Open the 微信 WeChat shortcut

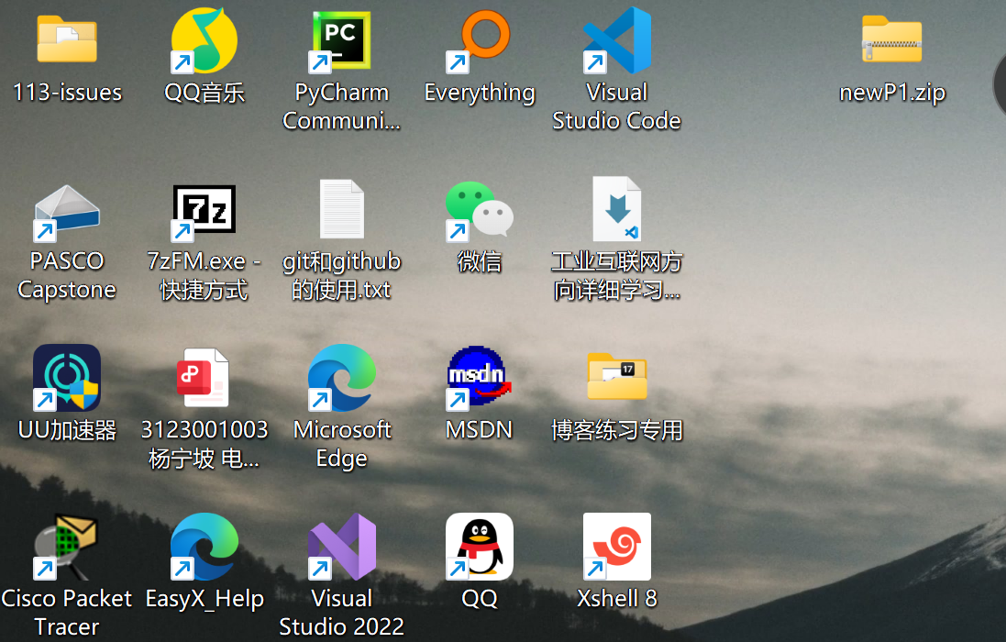(480, 210)
